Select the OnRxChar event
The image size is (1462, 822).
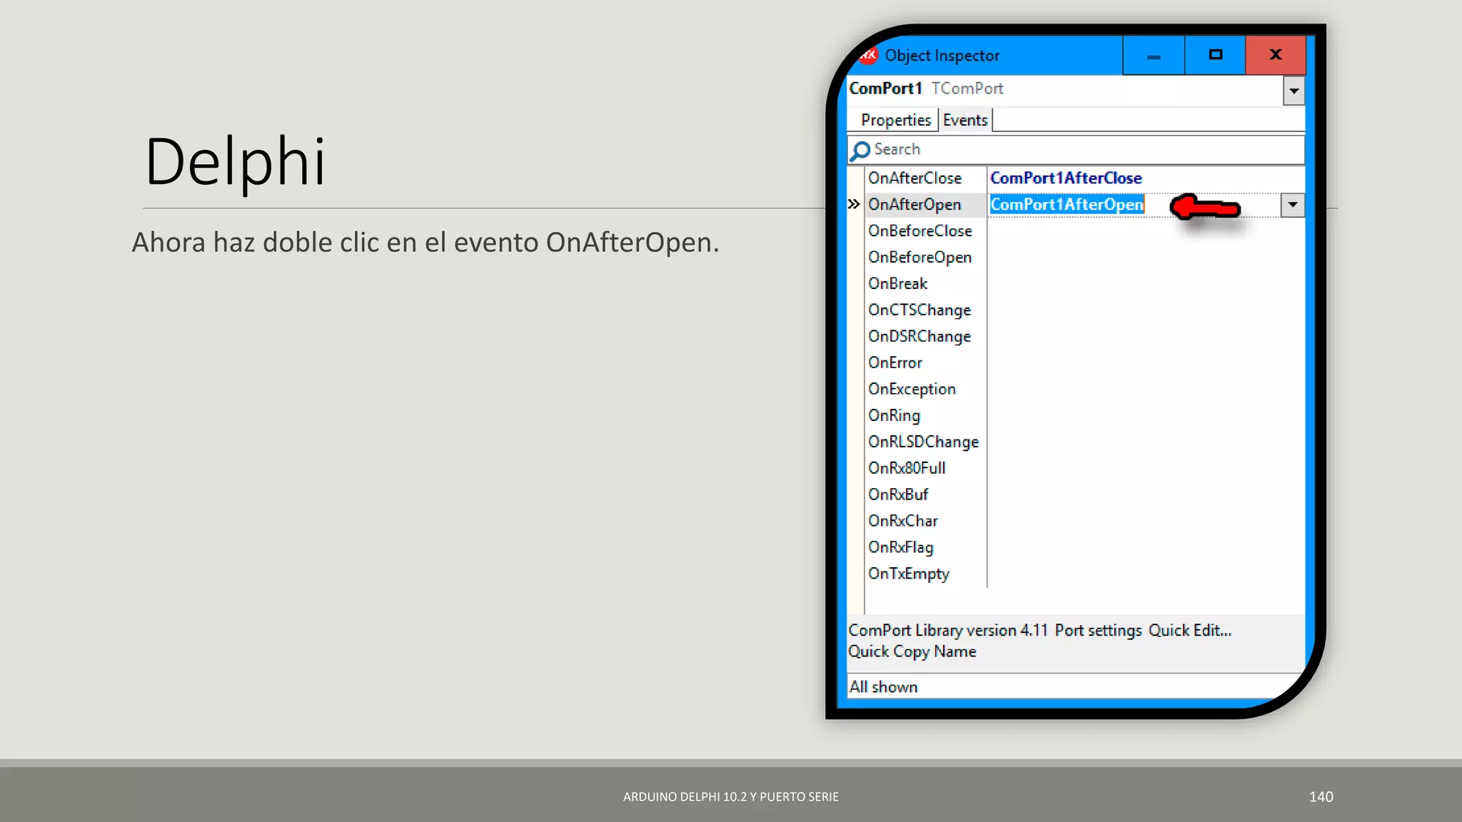click(x=903, y=521)
